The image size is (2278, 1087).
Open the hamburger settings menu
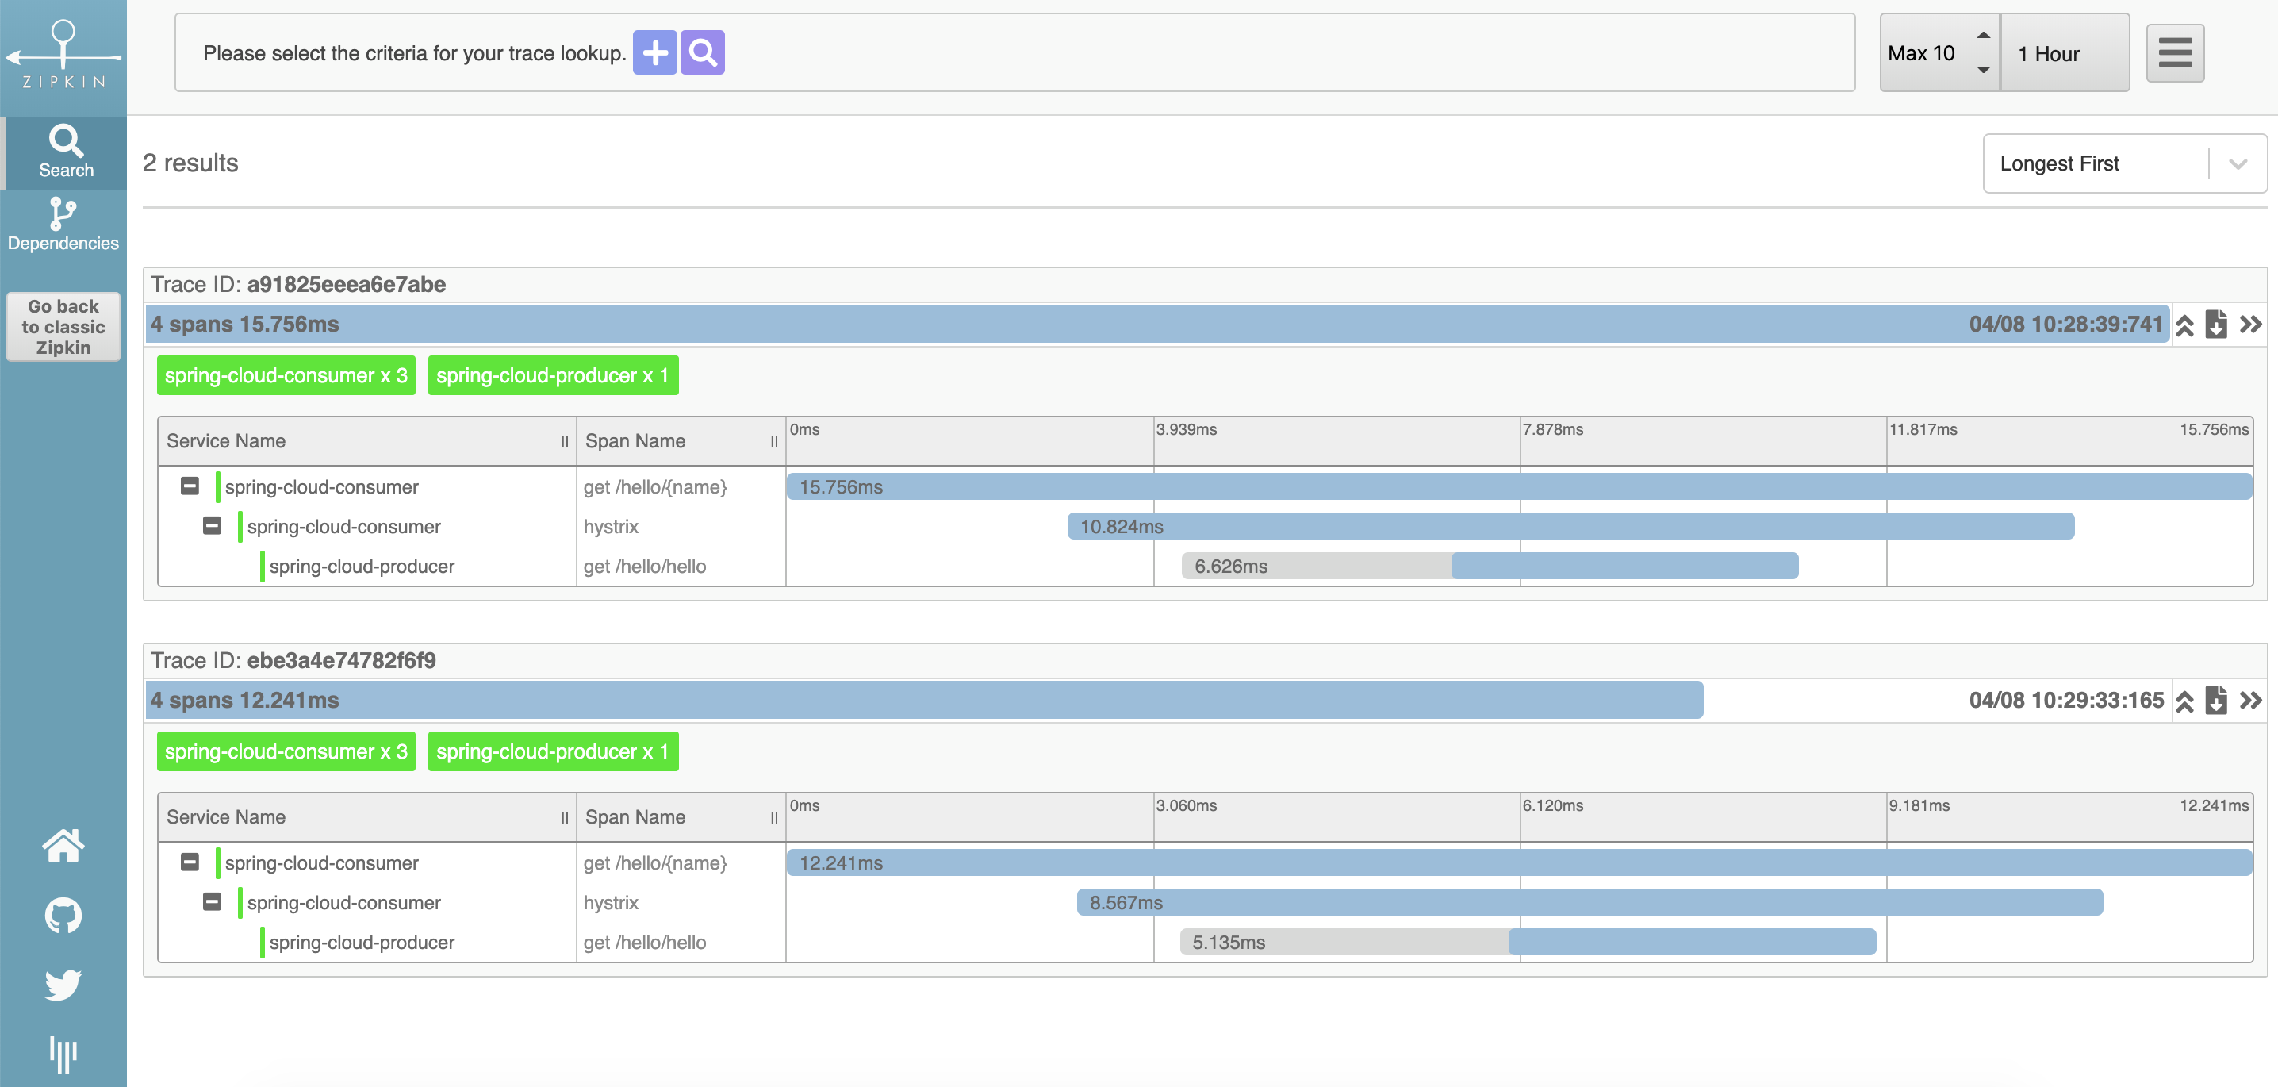point(2175,52)
